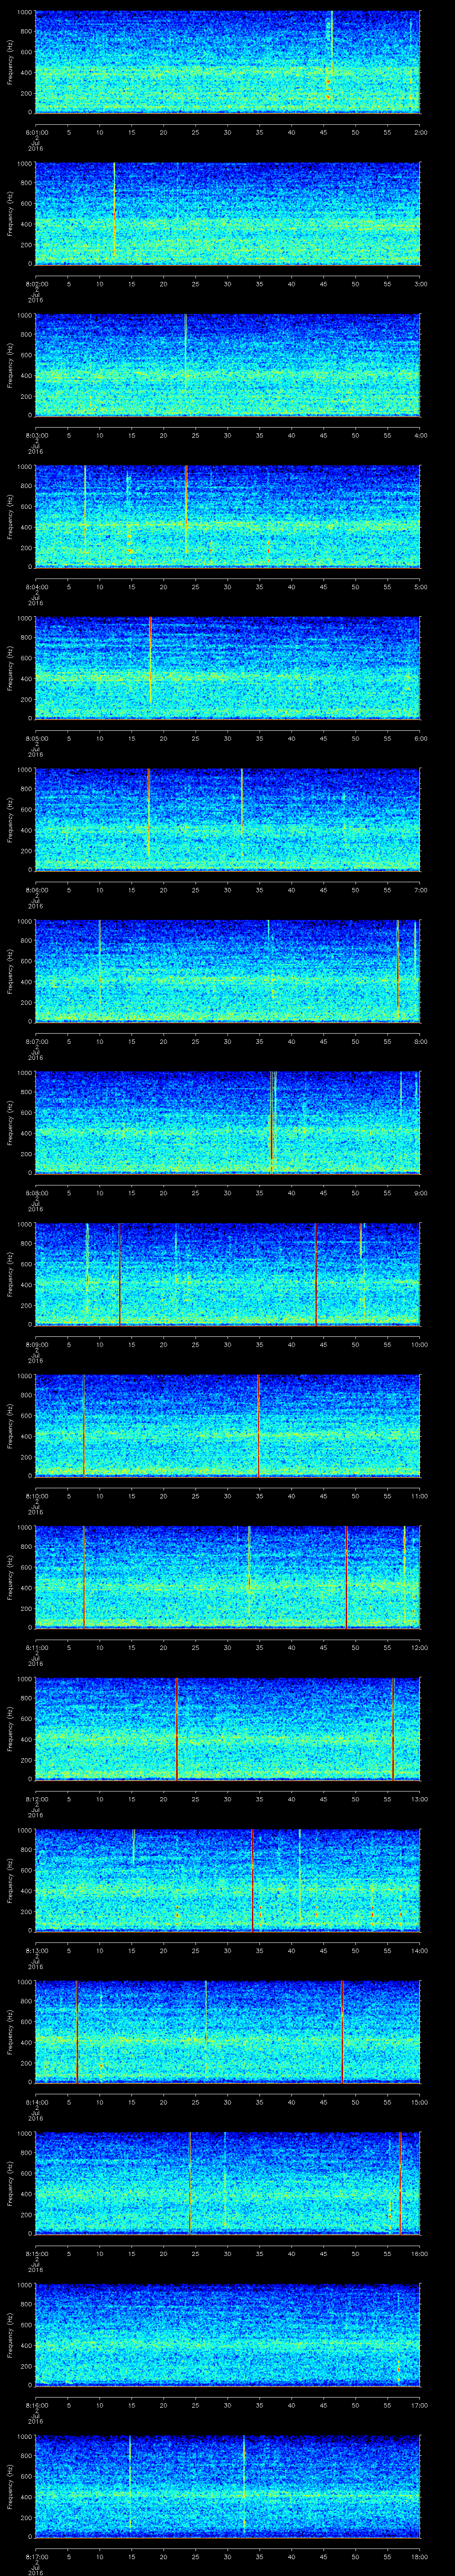Select the spectrogram panel starting at 8:07:00
455x2576 pixels.
(x=228, y=970)
